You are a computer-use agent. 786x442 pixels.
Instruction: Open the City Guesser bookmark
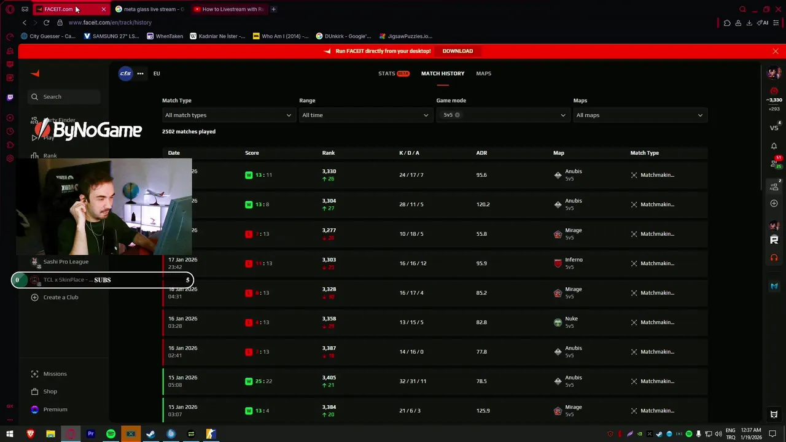[48, 36]
